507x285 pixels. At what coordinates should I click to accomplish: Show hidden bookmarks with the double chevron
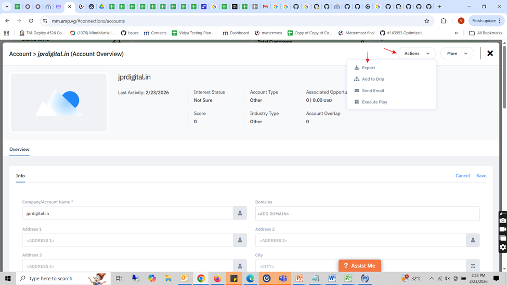coord(456,33)
